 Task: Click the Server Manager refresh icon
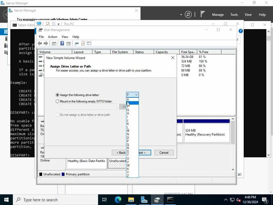[188, 14]
